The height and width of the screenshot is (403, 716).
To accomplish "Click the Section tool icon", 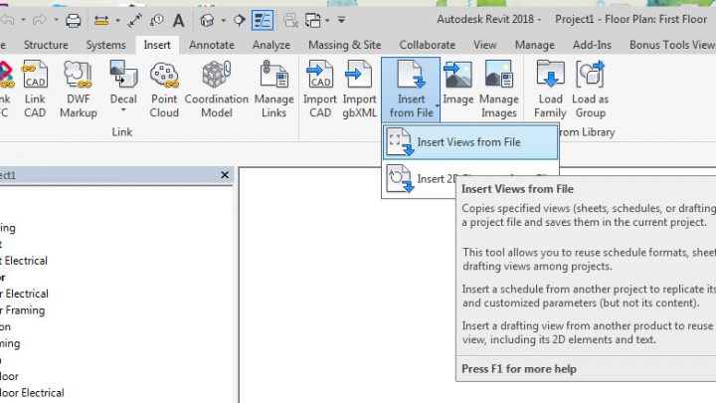I will click(x=239, y=21).
